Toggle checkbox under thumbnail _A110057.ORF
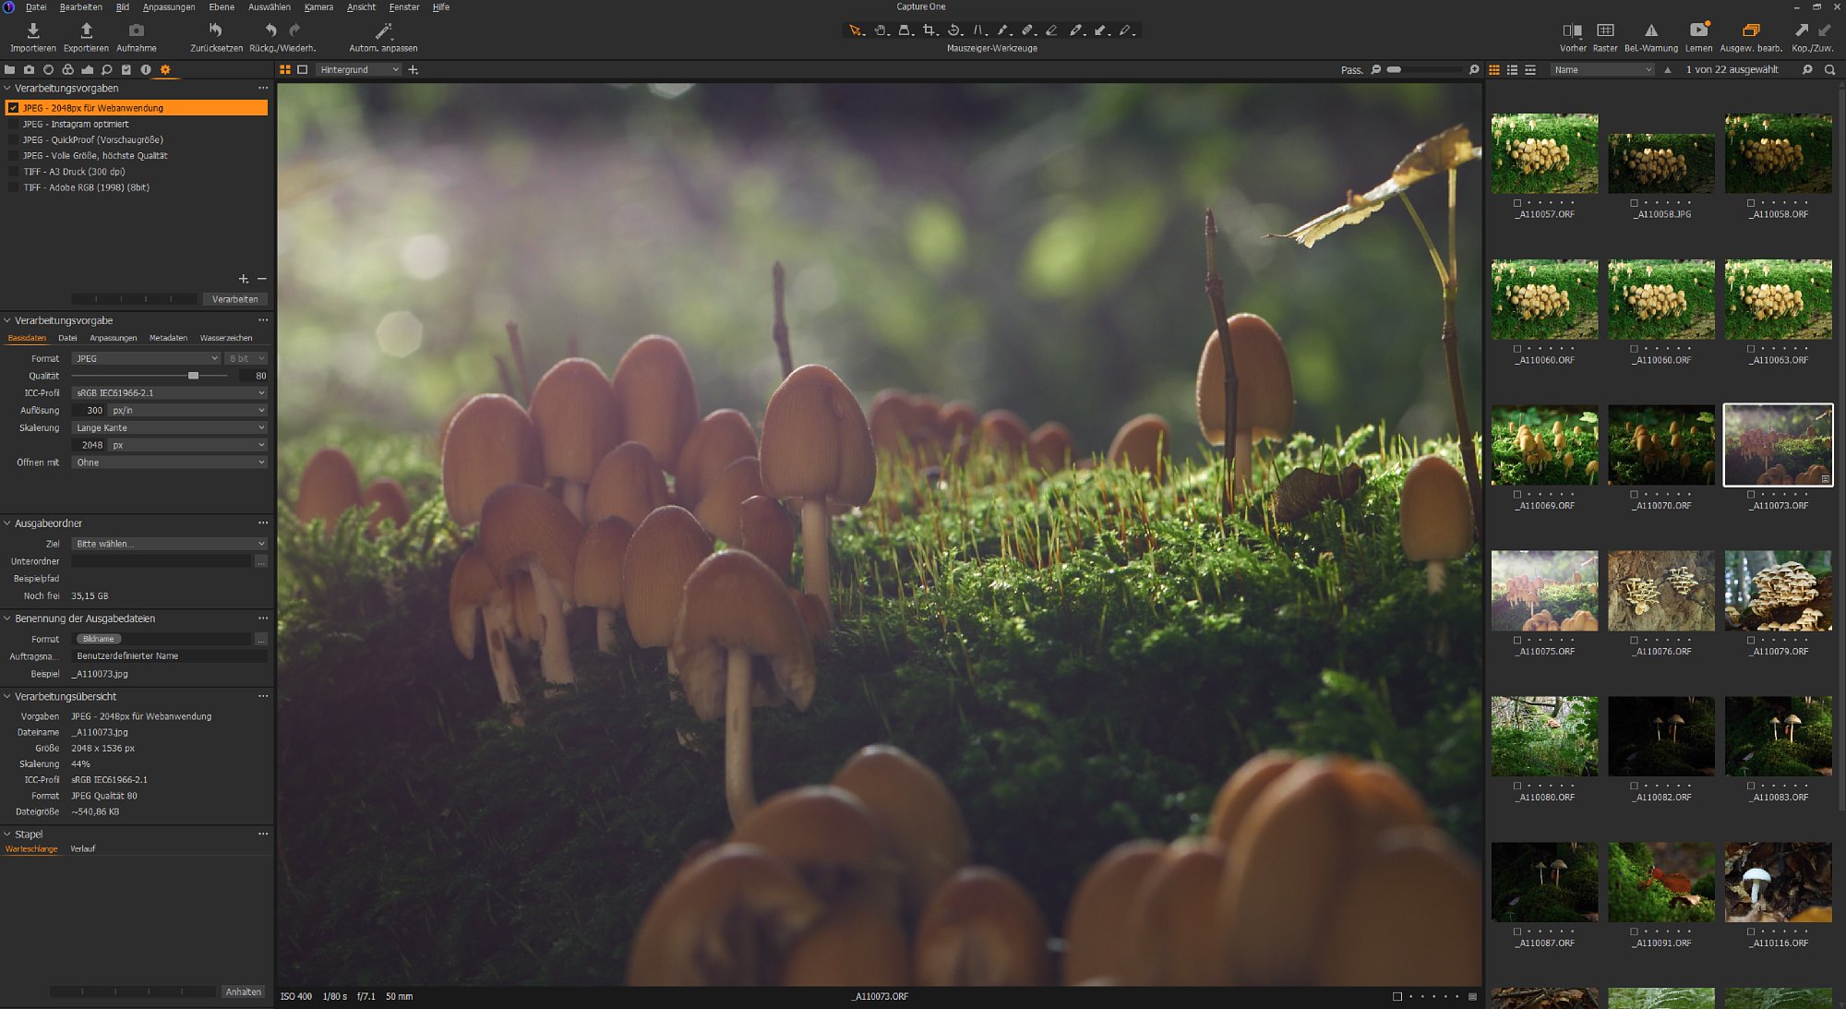1846x1009 pixels. click(1517, 203)
